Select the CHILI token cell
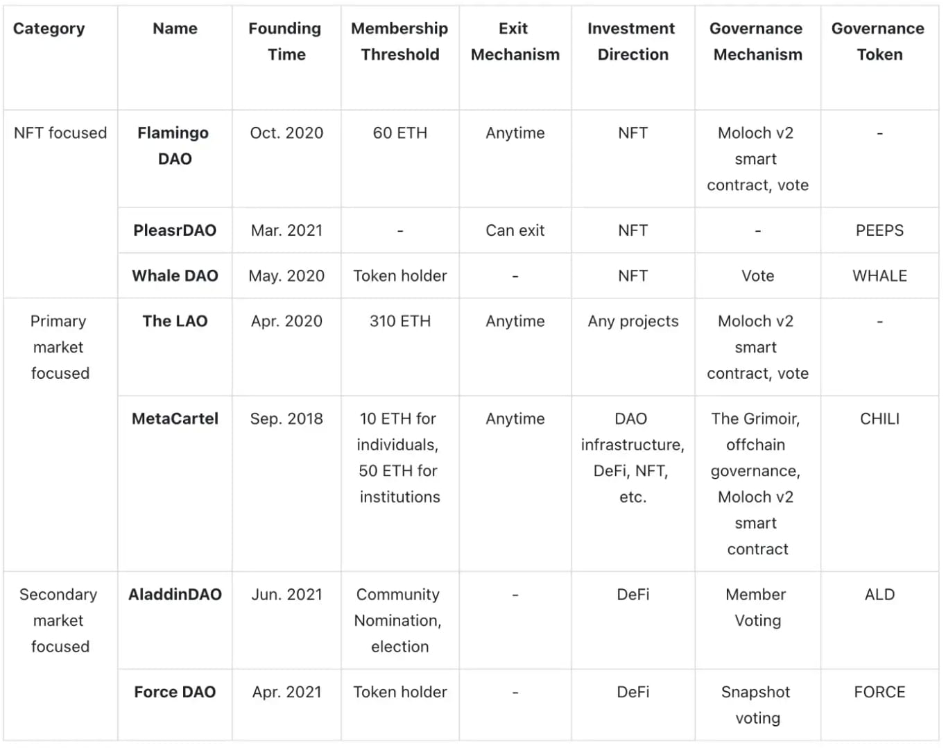The width and height of the screenshot is (946, 748). tap(879, 418)
